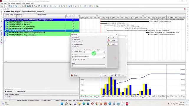Click OK in the Run Report dialog
Image resolution: width=189 pixels, height=106 pixels.
[112, 37]
